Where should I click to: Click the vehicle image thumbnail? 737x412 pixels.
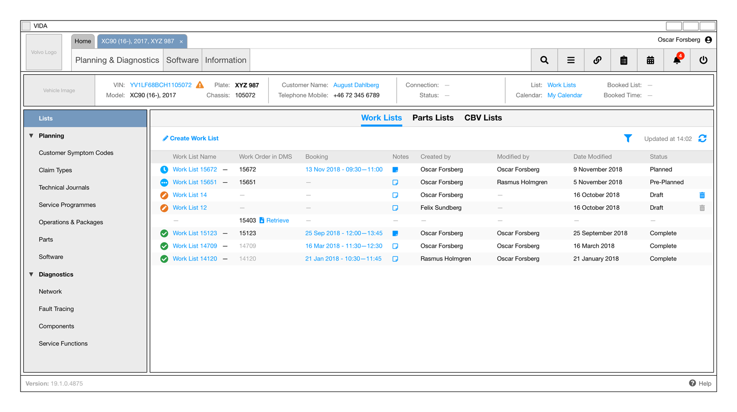59,91
